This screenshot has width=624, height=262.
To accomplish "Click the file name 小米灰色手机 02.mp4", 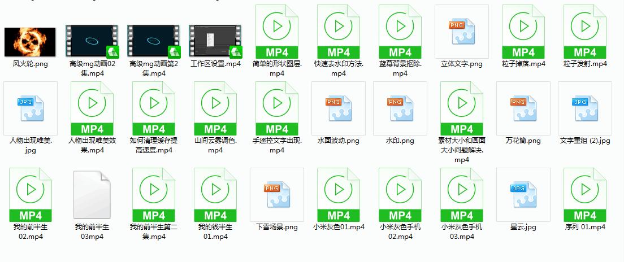I will tap(400, 232).
